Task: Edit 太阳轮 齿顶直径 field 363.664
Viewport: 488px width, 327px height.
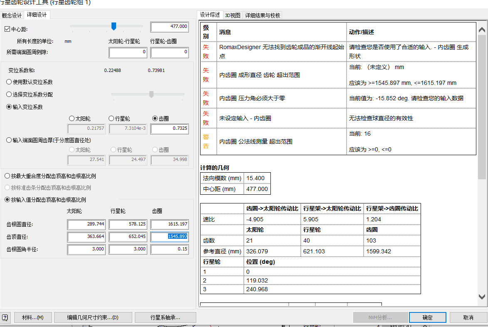Action: point(87,237)
